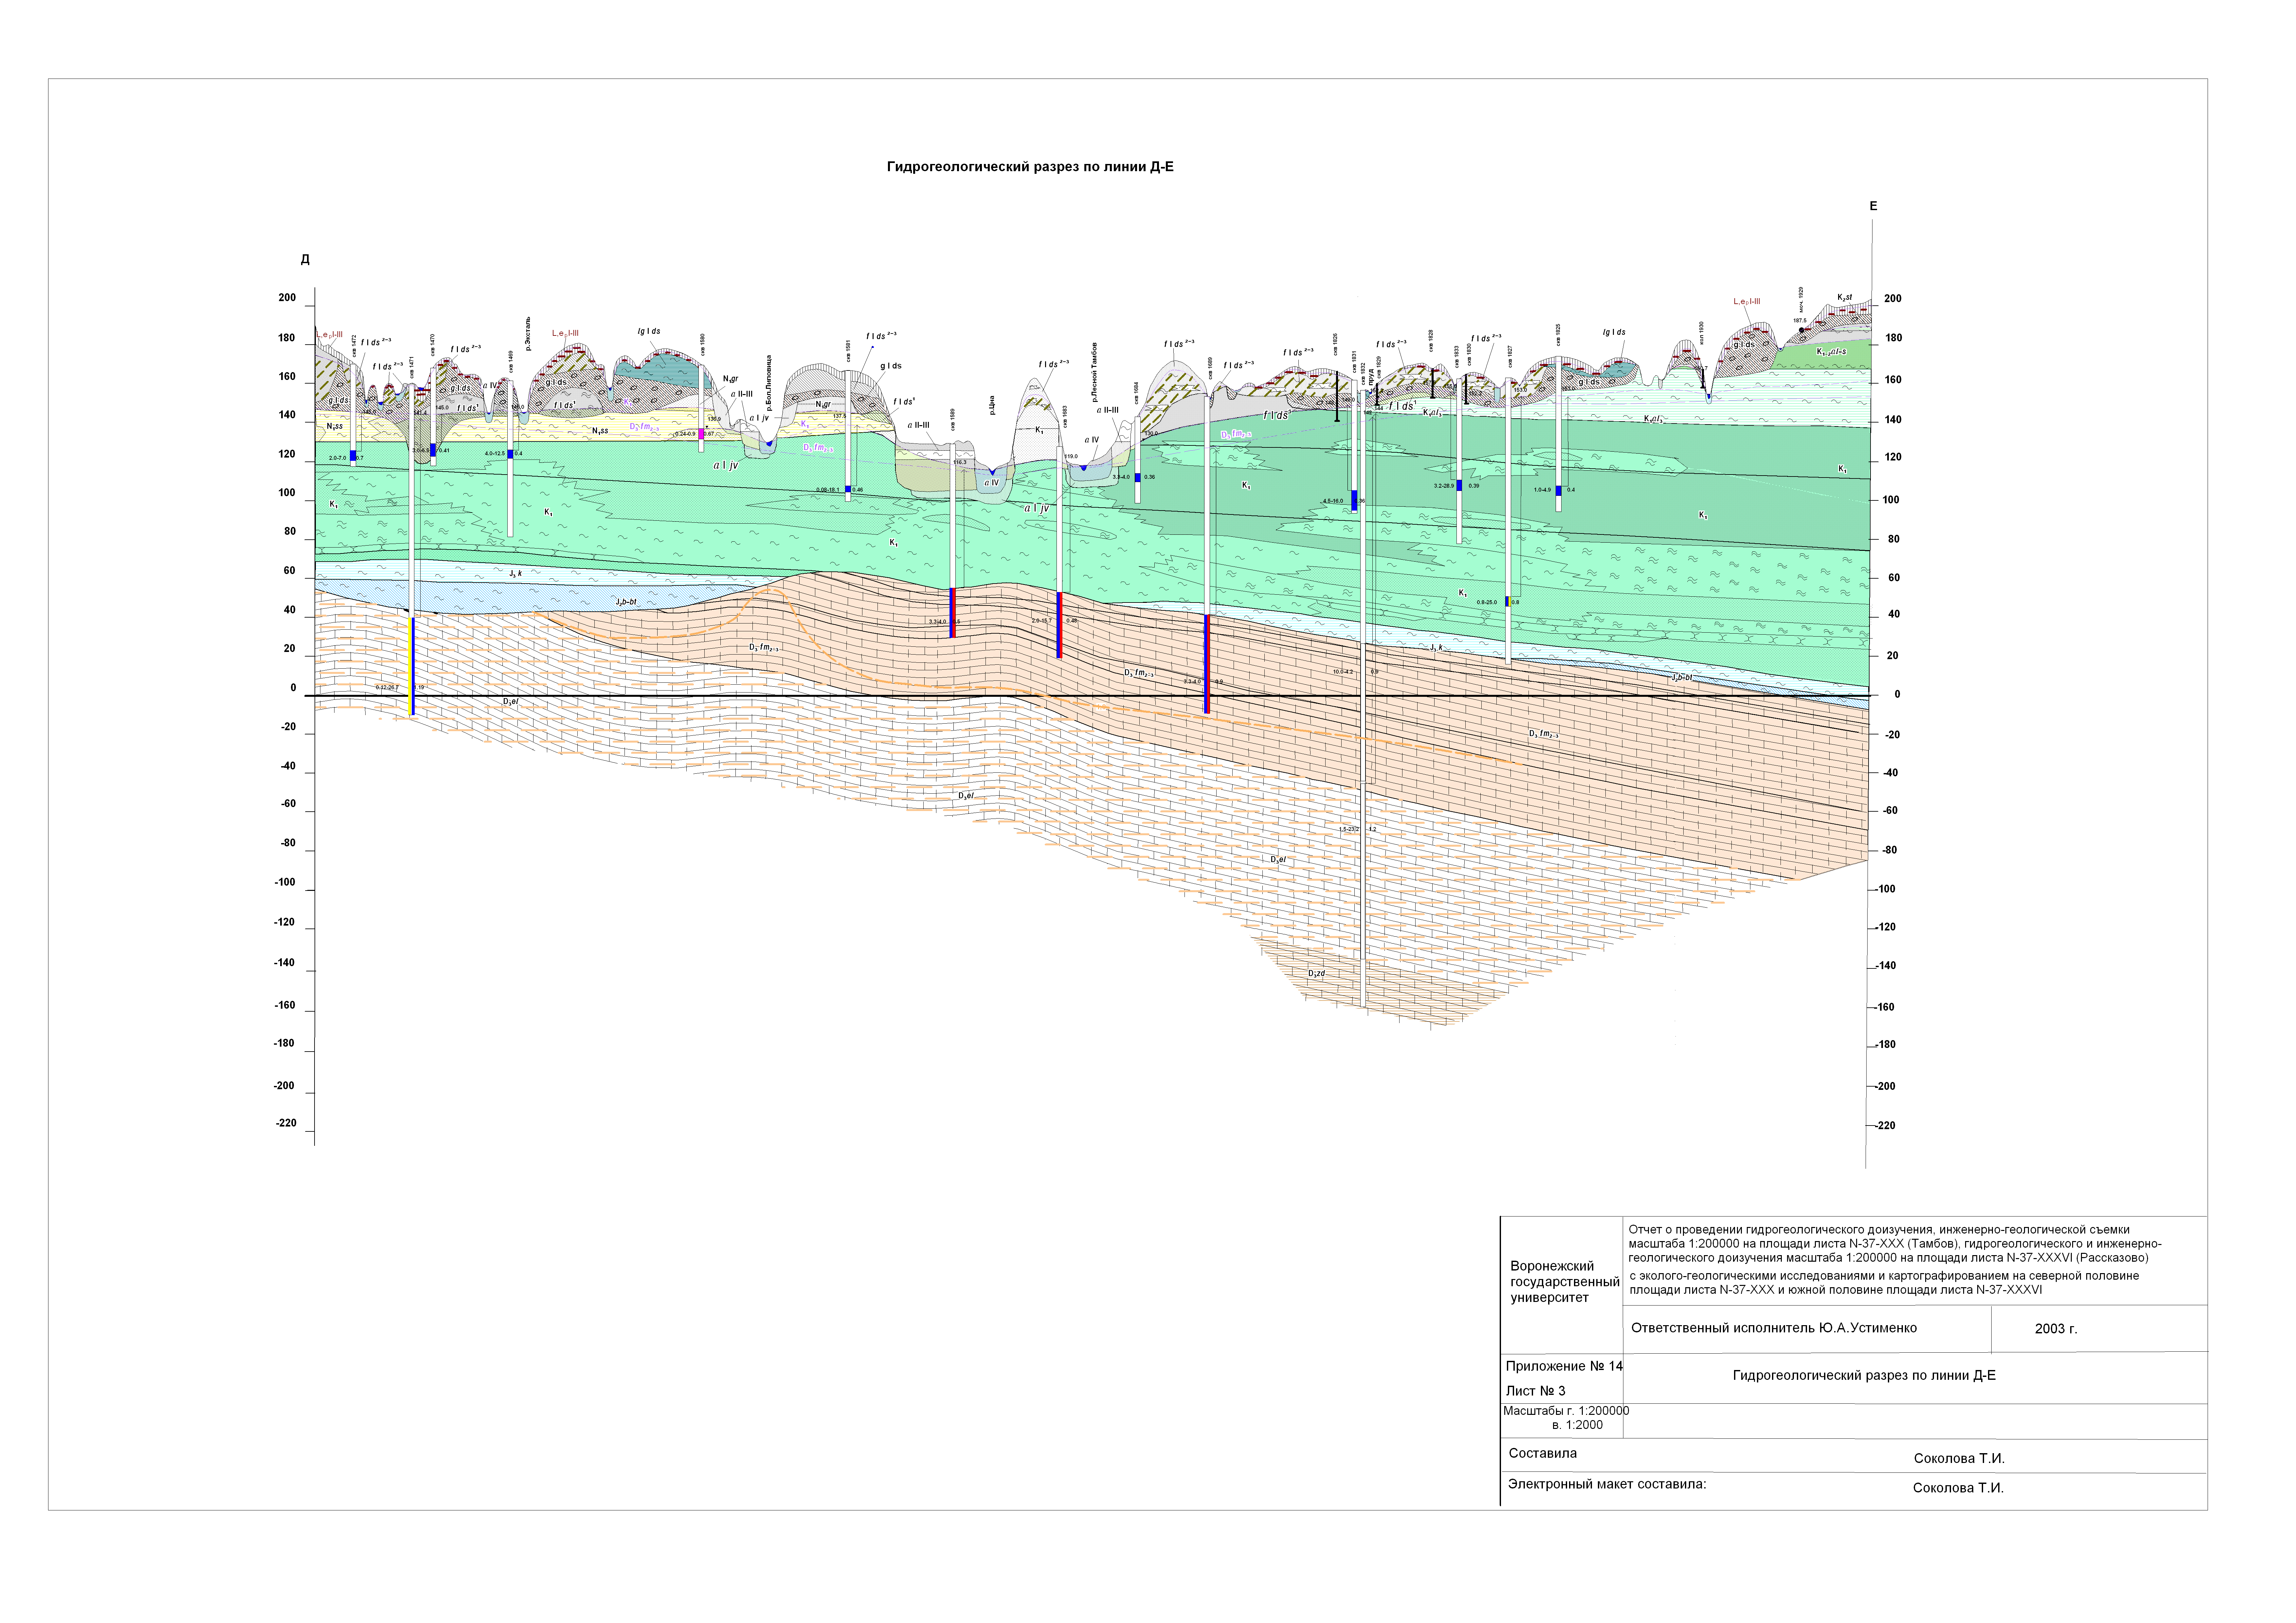Click borehole label 'скв 1683'
This screenshot has height=1623, width=2296.
[1065, 417]
